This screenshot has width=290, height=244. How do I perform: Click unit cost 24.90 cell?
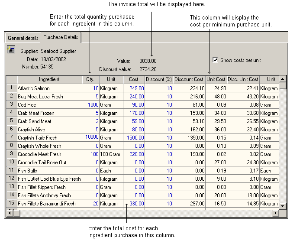216,88
